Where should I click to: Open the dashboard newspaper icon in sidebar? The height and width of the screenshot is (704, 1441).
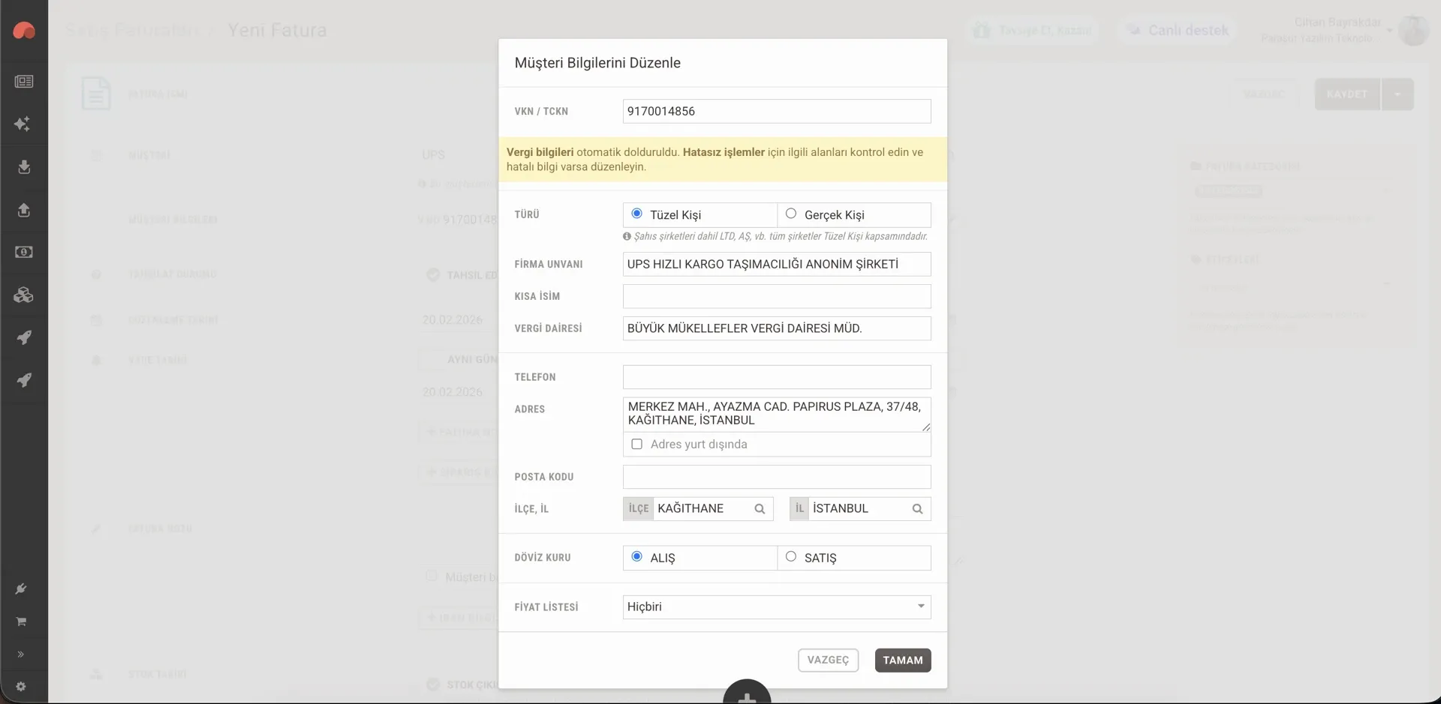(24, 82)
